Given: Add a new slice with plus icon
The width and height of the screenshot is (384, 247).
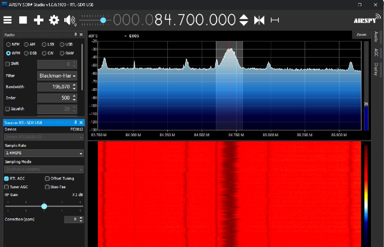Looking at the screenshot, I should 38,20.
